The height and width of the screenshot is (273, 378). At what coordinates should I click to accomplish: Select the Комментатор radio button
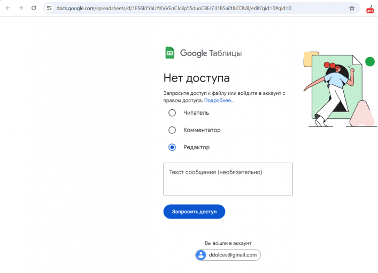(172, 130)
